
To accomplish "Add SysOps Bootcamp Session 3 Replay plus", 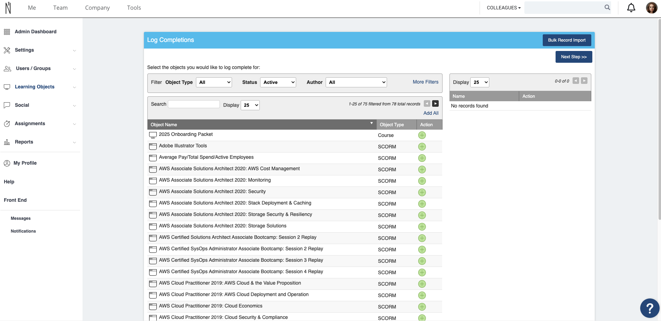I will click(422, 261).
